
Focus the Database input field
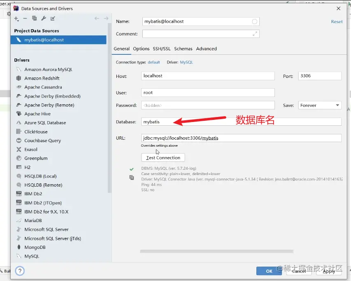point(241,122)
